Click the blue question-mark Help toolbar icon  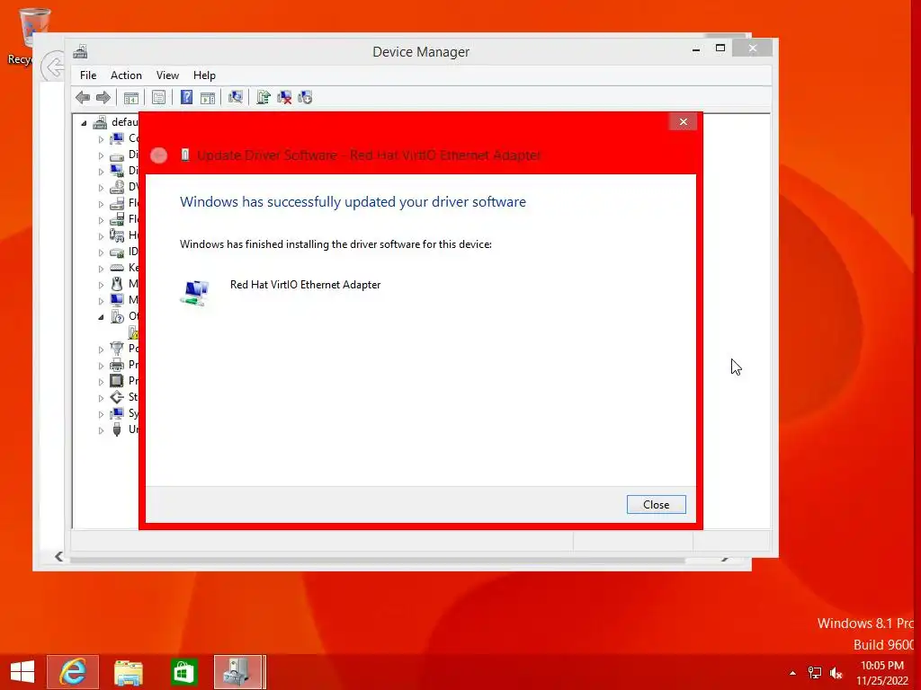[x=186, y=97]
